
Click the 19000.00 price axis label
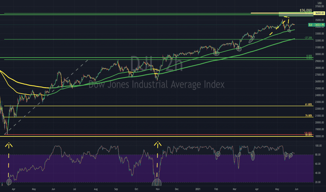320,129
